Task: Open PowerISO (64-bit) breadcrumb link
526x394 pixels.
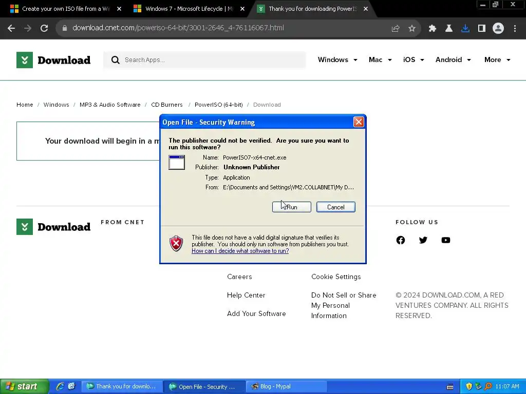Action: pyautogui.click(x=219, y=105)
